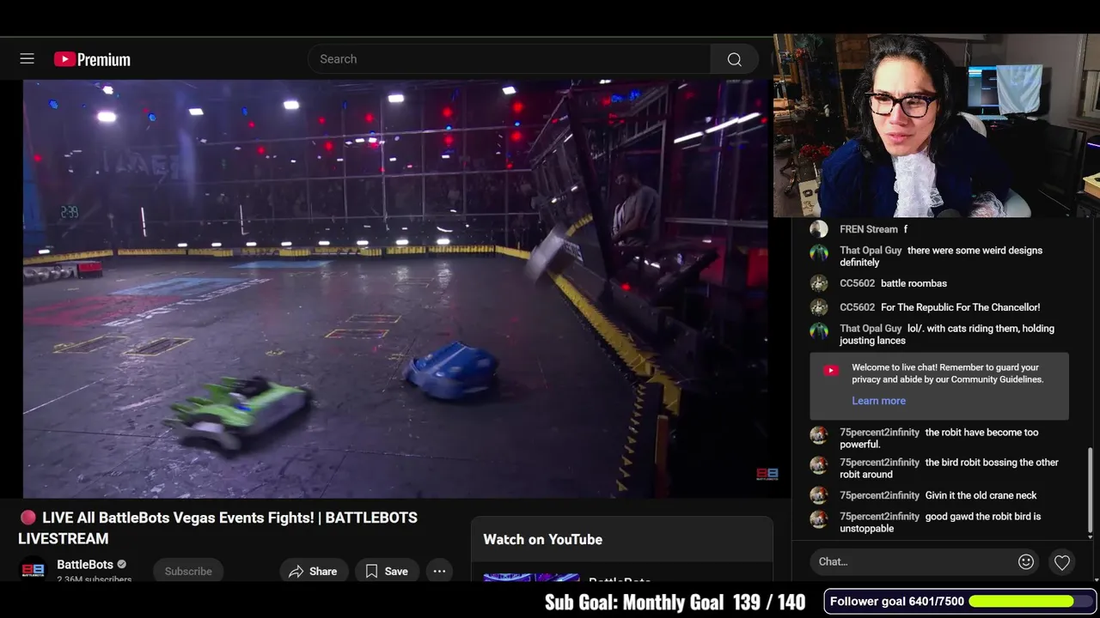Click username 'CC5602' on battle roombas message
The width and height of the screenshot is (1100, 618).
[857, 283]
